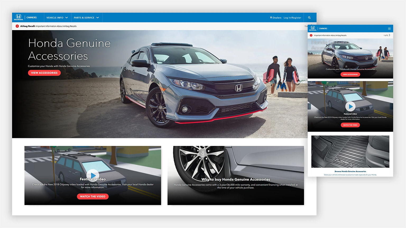Open the Dealers locator link

[276, 18]
